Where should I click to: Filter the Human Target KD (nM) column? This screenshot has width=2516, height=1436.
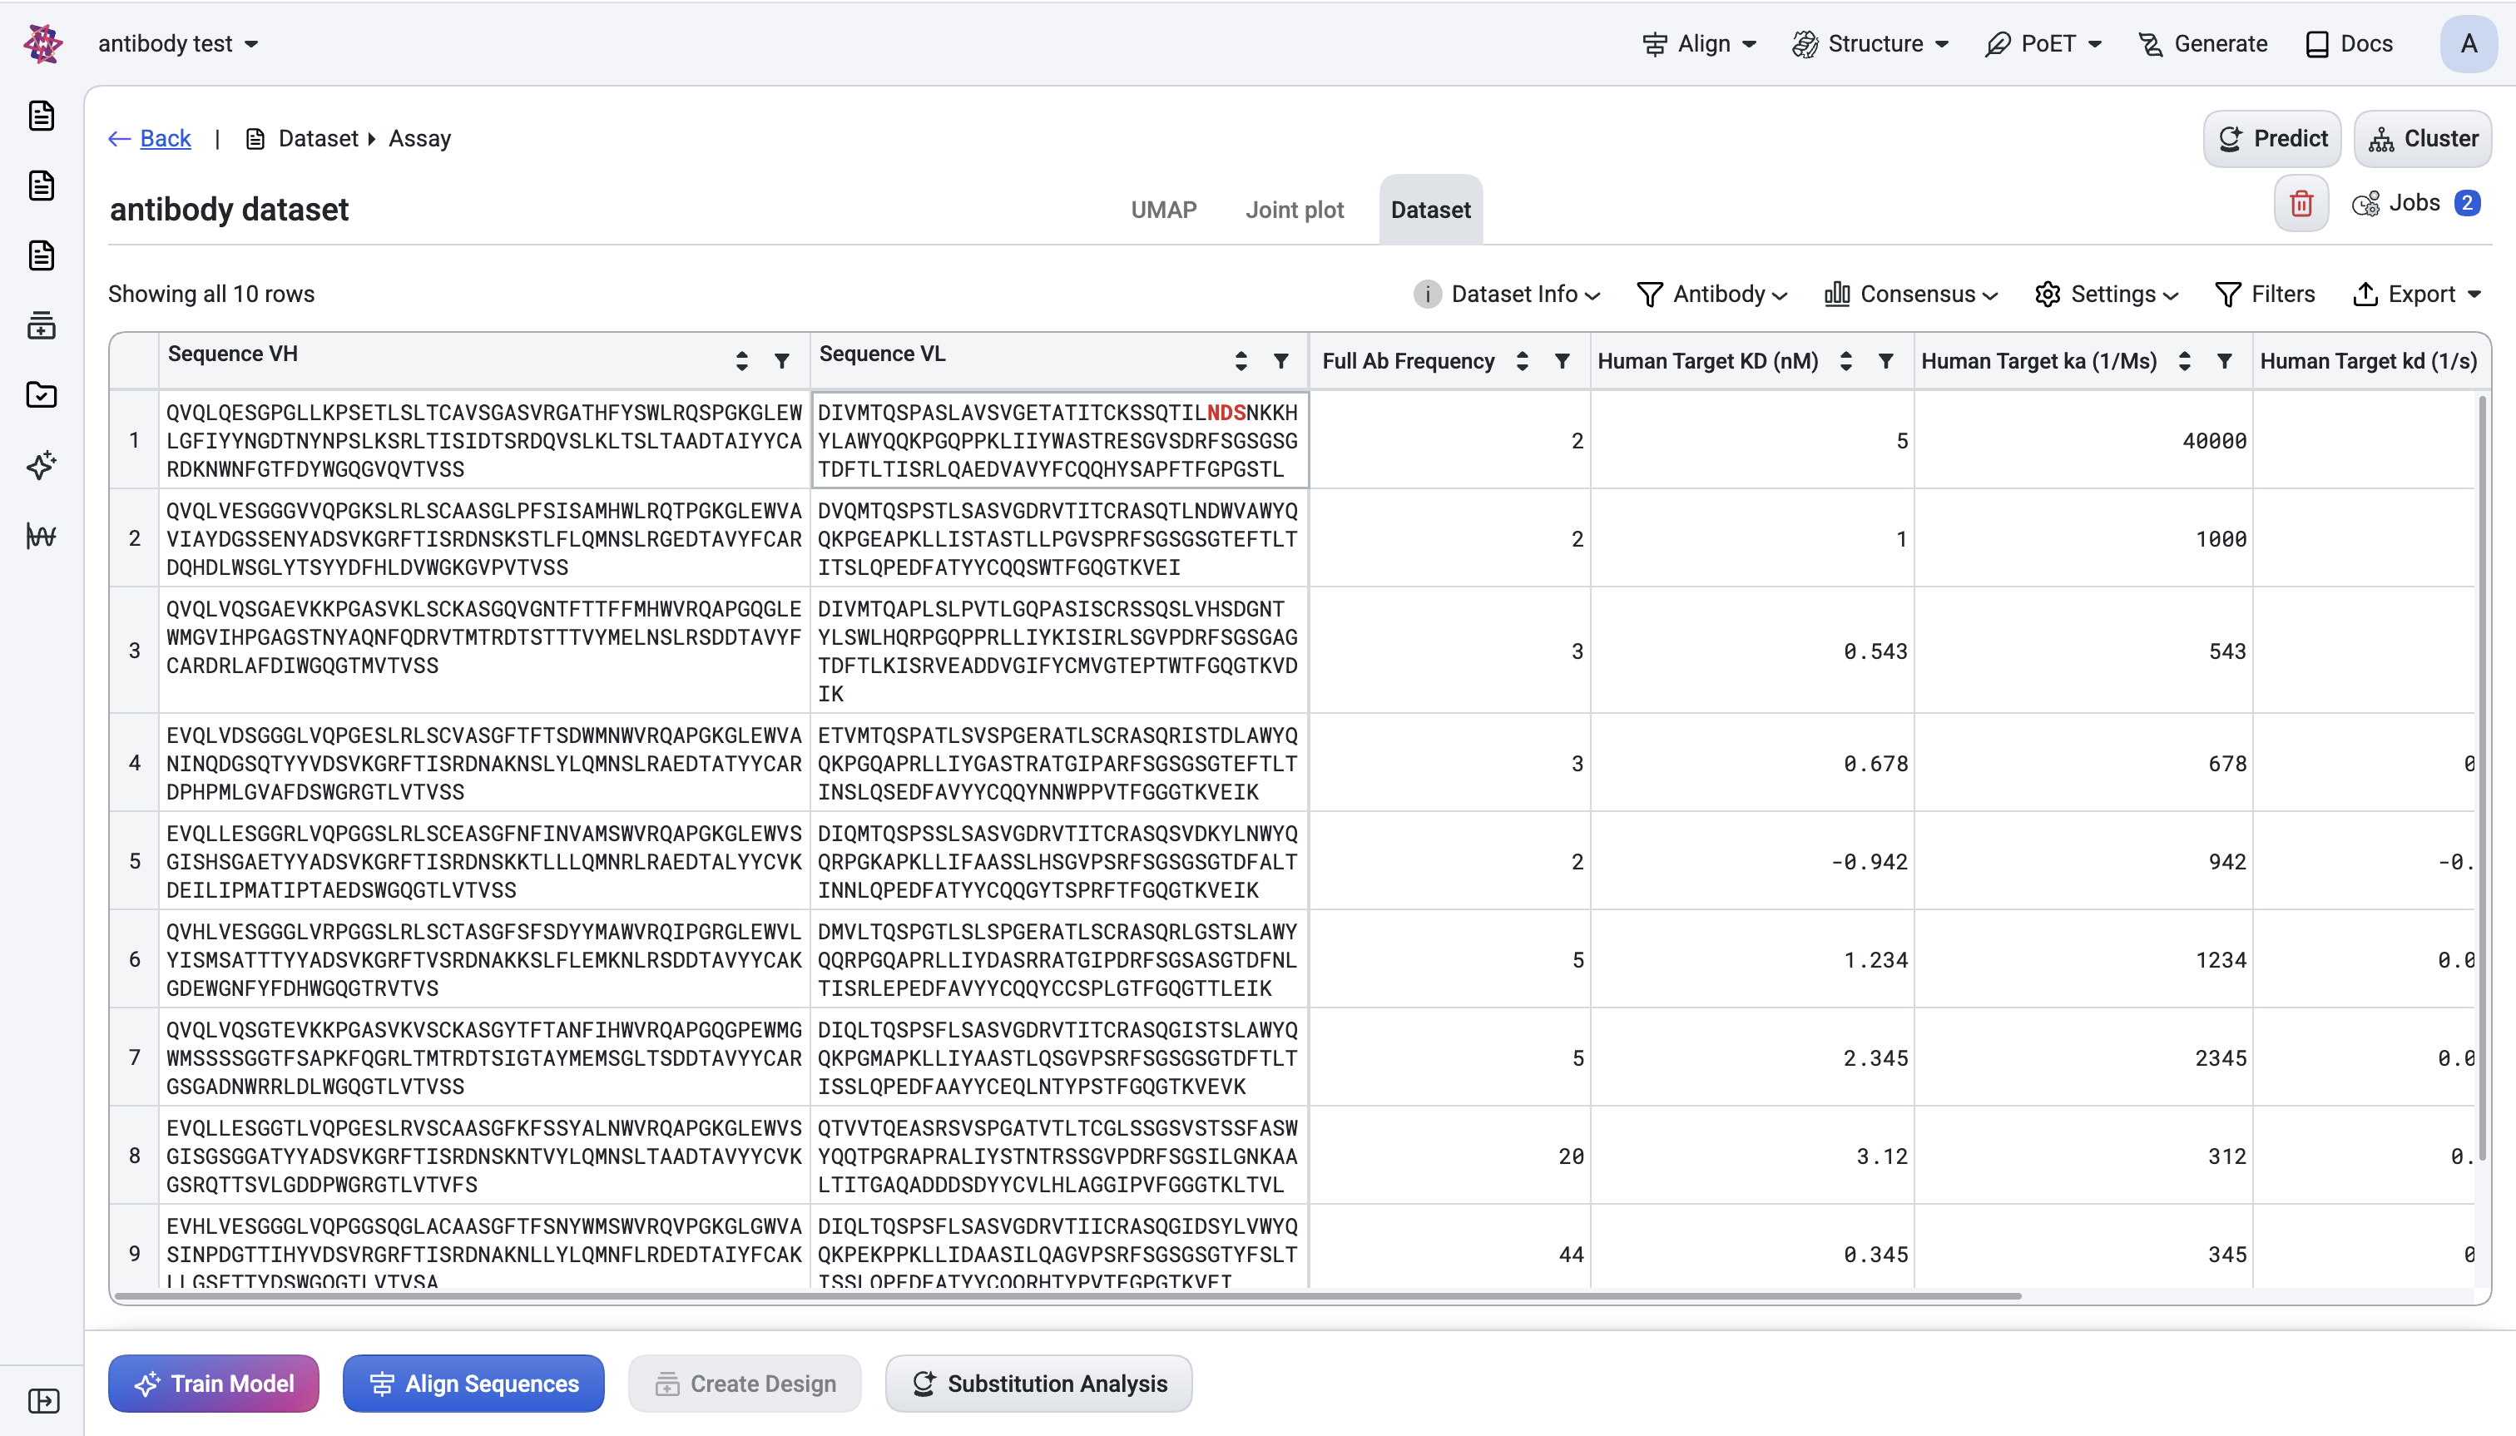tap(1886, 361)
